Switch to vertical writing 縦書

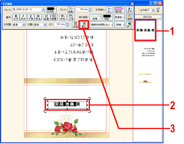[46, 17]
